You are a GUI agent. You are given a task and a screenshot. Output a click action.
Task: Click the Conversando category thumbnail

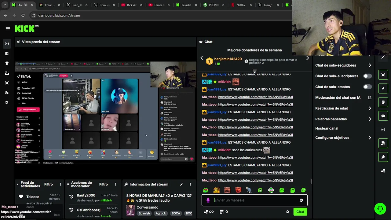tap(130, 210)
